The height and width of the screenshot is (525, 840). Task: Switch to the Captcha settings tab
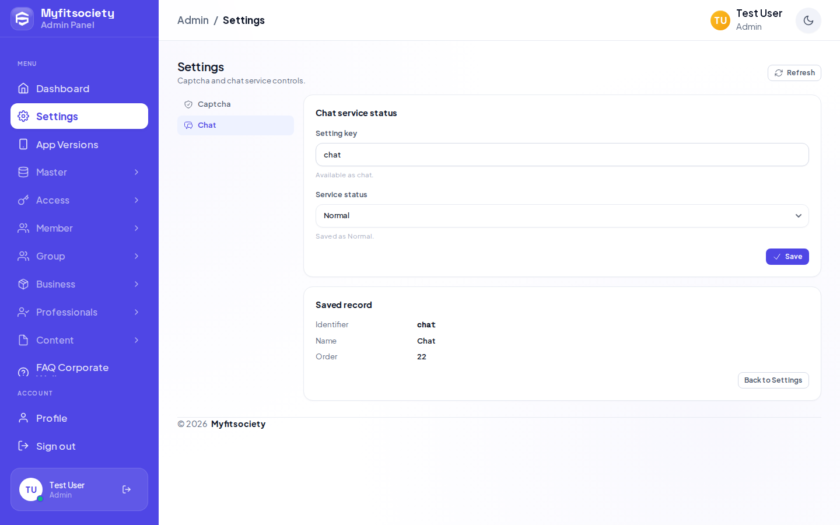point(236,104)
